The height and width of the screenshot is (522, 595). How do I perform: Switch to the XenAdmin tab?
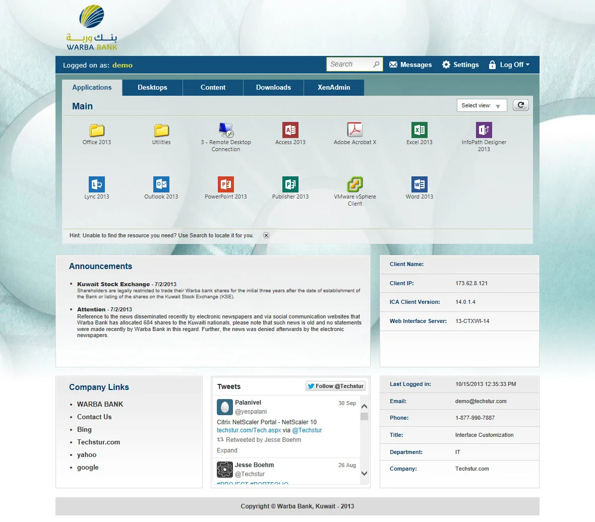(x=334, y=88)
